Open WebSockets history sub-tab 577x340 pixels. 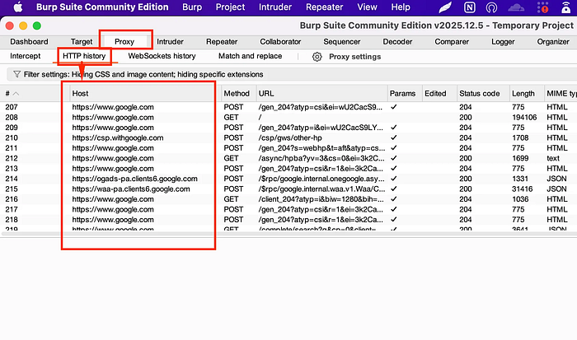coord(162,56)
